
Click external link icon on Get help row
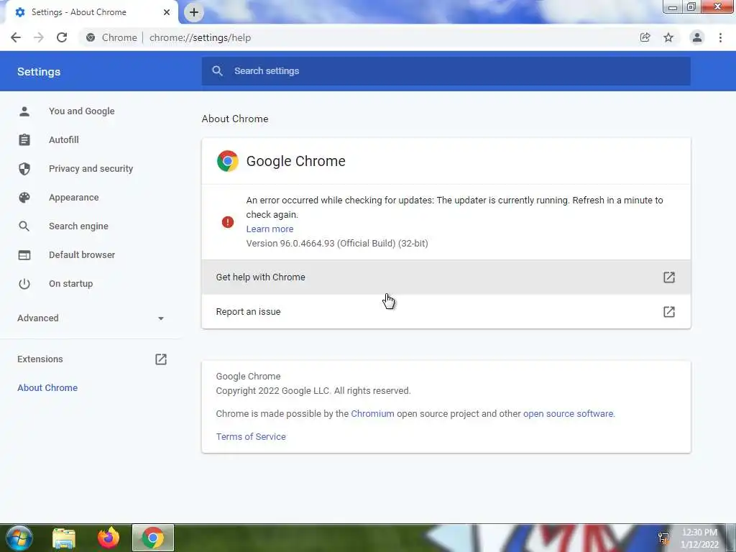[x=669, y=277]
